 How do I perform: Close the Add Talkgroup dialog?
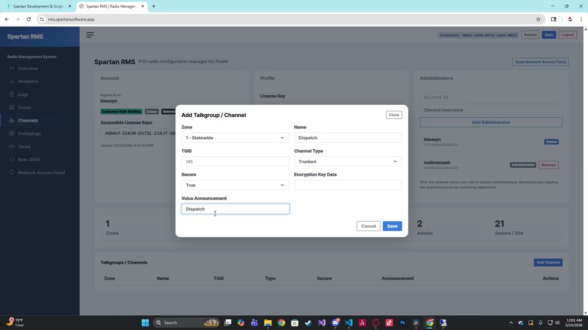click(394, 115)
